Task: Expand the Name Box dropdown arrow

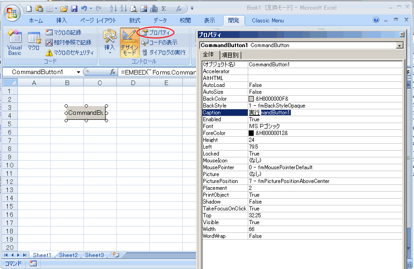Action: 79,72
